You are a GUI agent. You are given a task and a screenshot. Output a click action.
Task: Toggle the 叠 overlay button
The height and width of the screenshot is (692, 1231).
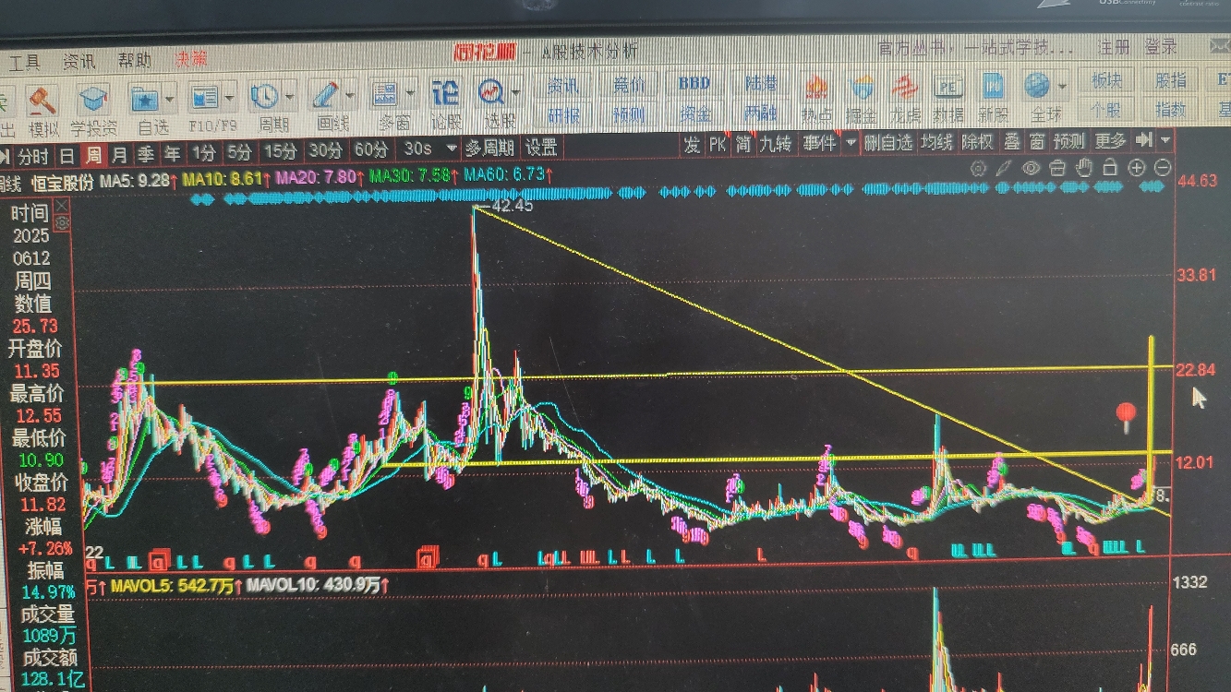1011,141
